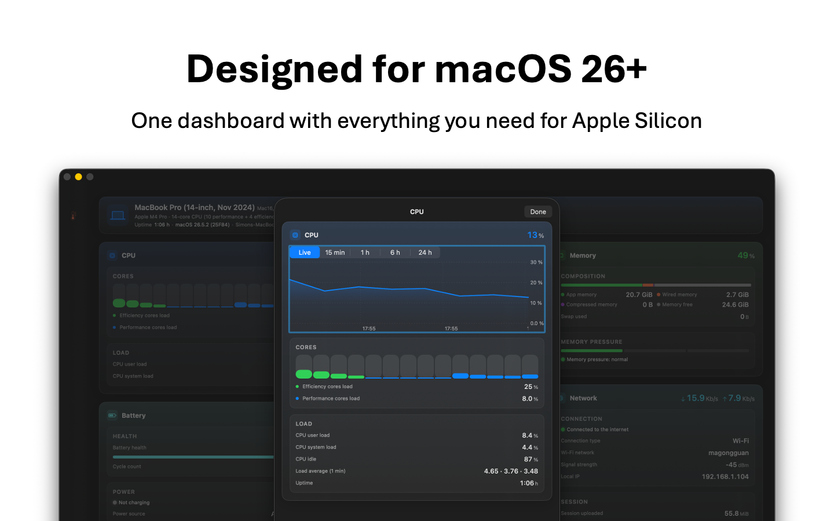Click the Wi-Fi network name magongguan
This screenshot has width=834, height=521.
(729, 453)
